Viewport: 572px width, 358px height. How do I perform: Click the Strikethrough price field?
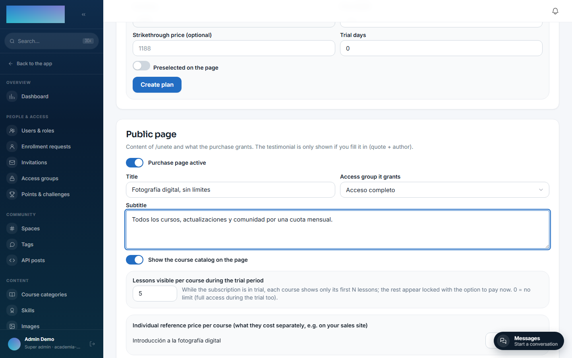coord(234,48)
